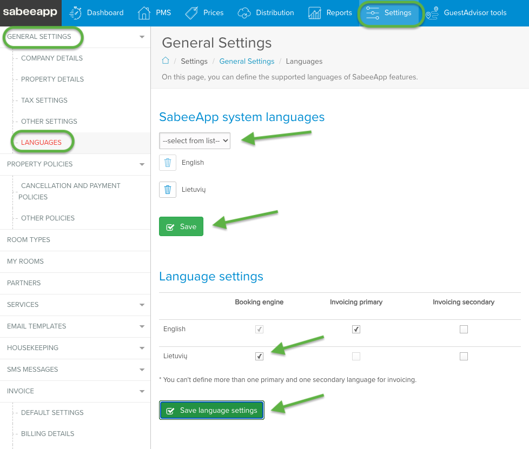
Task: Toggle Lietuvių Booking engine checkbox
Action: click(x=259, y=356)
